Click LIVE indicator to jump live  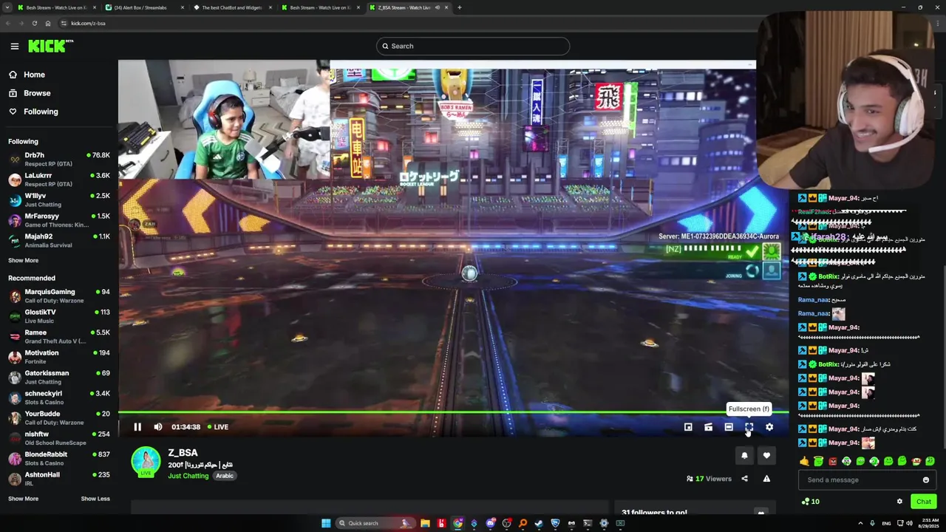click(x=217, y=427)
